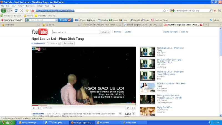This screenshot has width=222, height=125.
Task: Open KMPlayer toolbar shortcut
Action: click(x=80, y=20)
